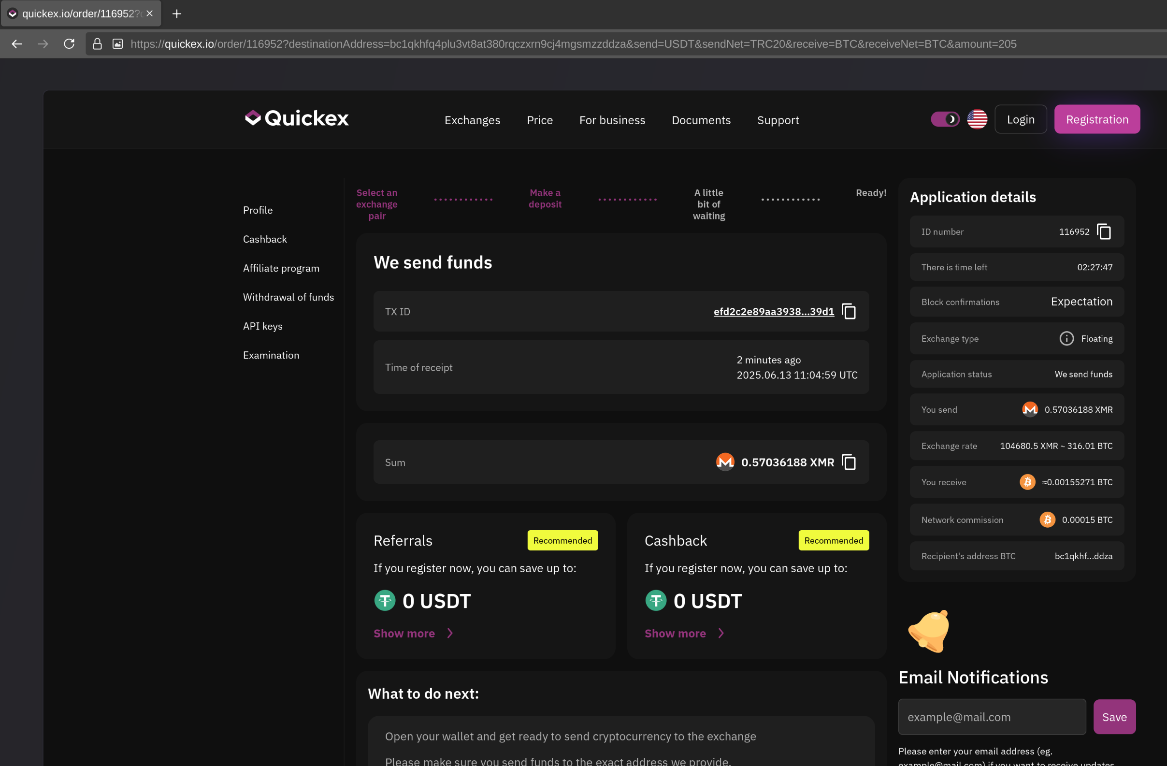1167x766 pixels.
Task: Reload the page with the refresh icon
Action: coord(69,44)
